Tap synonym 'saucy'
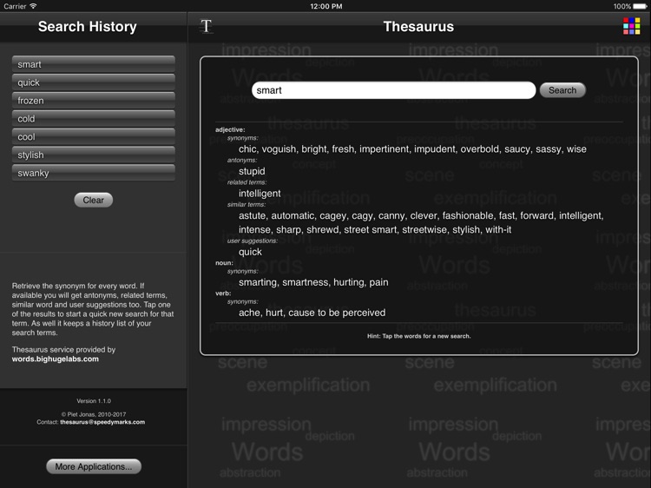The width and height of the screenshot is (651, 488). (517, 149)
